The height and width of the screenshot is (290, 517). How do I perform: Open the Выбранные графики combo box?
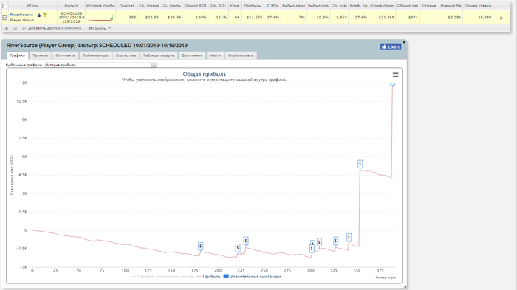100,65
